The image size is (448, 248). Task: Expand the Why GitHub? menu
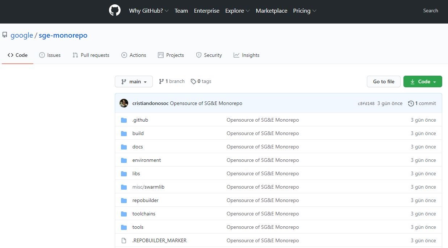click(x=149, y=11)
